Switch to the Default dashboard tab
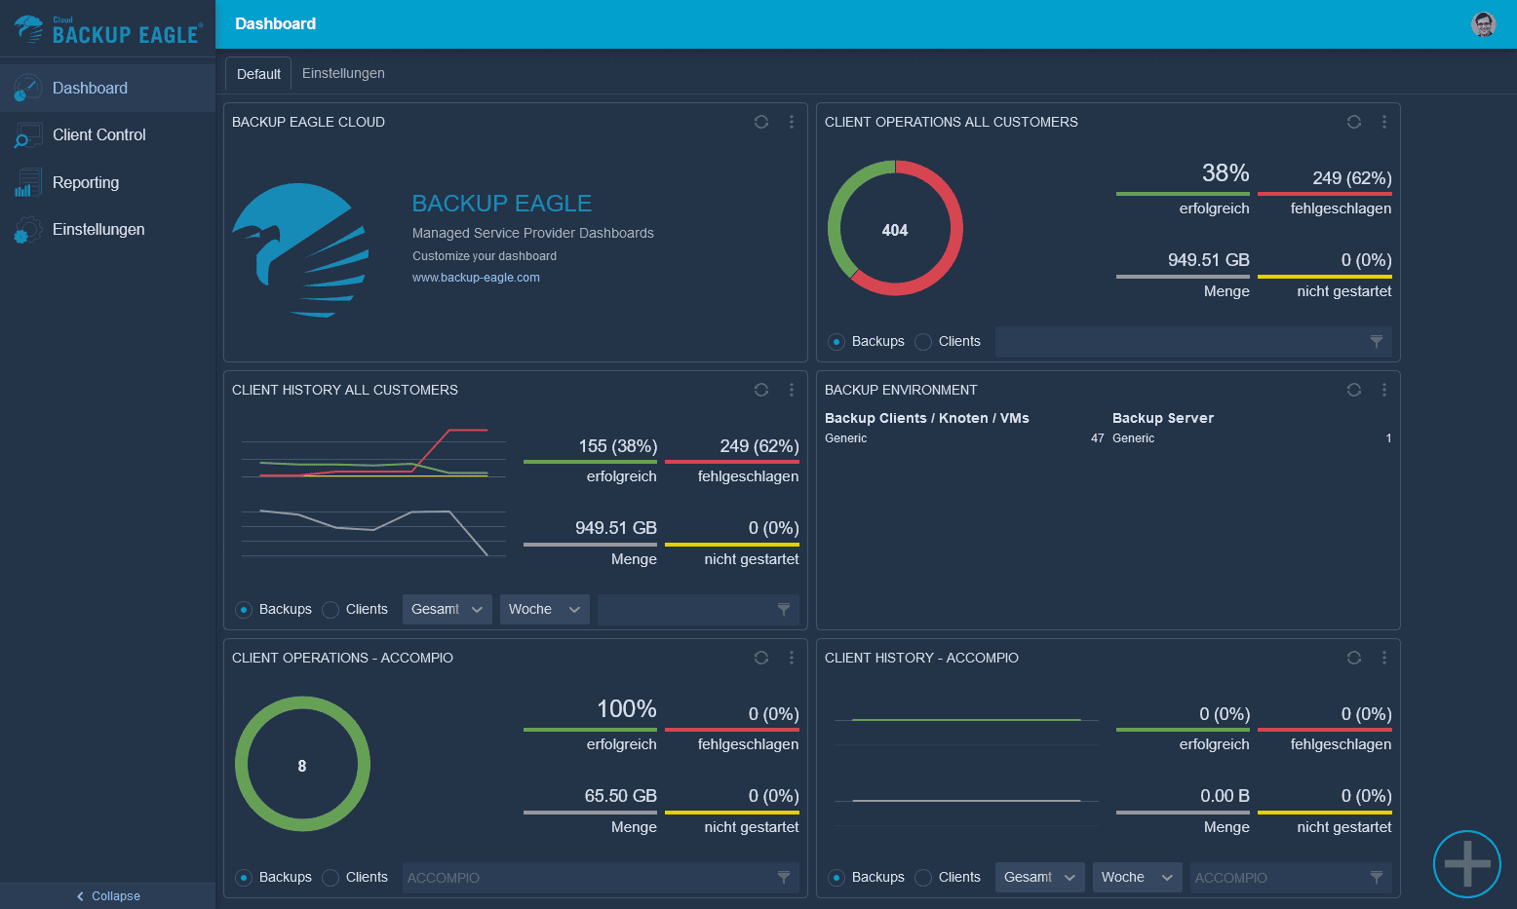The width and height of the screenshot is (1517, 909). 258,74
